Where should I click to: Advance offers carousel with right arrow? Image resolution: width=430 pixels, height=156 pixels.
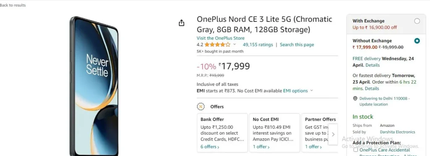pos(333,134)
